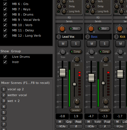Uncheck the MB 7 : Keys checkbox
This screenshot has height=130, width=127.
tap(5, 9)
